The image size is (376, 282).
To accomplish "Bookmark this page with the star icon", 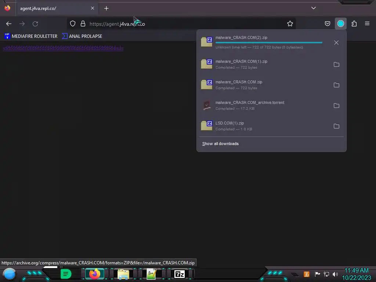I will click(x=290, y=23).
